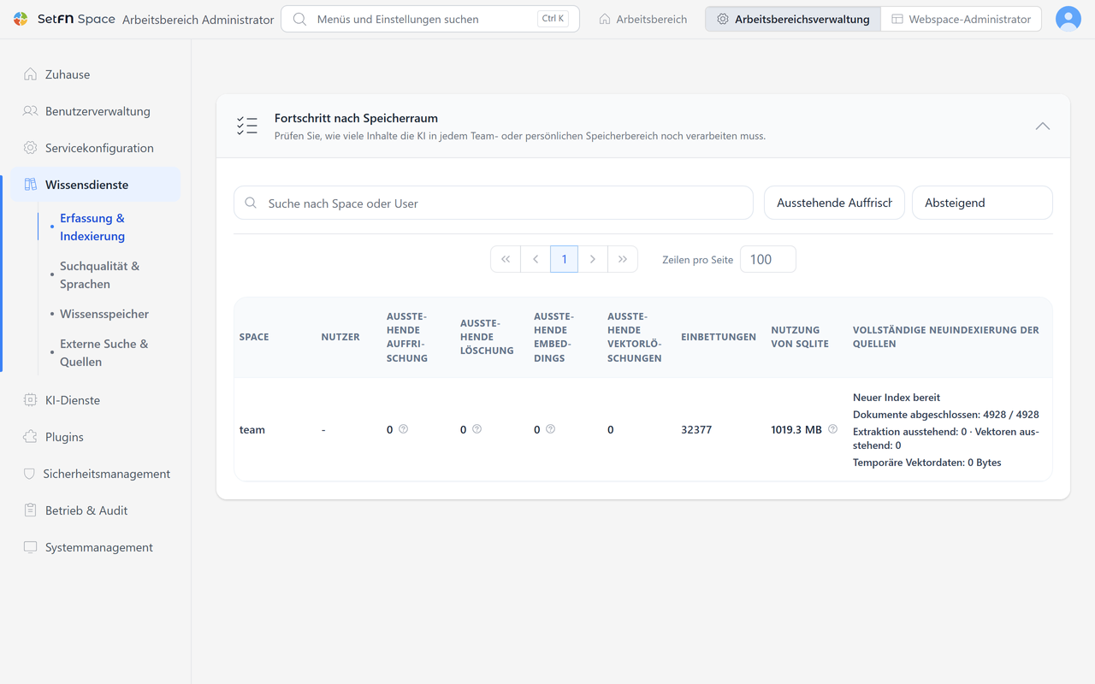Open the Ausstehende Auffrischung sort field dropdown
The height and width of the screenshot is (684, 1095).
click(x=834, y=203)
